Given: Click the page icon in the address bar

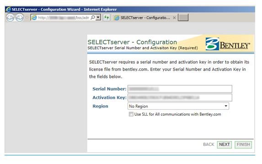Looking at the screenshot, I should tap(34, 17).
